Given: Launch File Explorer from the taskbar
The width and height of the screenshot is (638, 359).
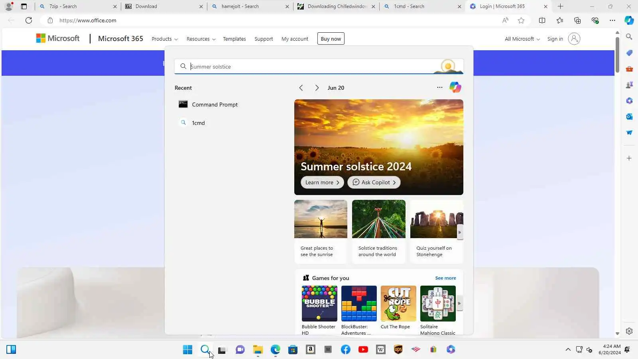Looking at the screenshot, I should coord(258,350).
